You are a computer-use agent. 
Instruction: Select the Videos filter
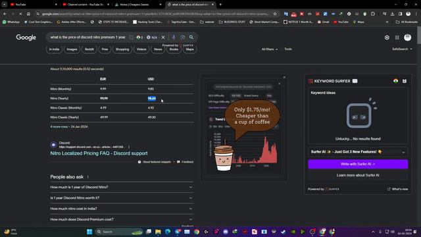tap(141, 49)
